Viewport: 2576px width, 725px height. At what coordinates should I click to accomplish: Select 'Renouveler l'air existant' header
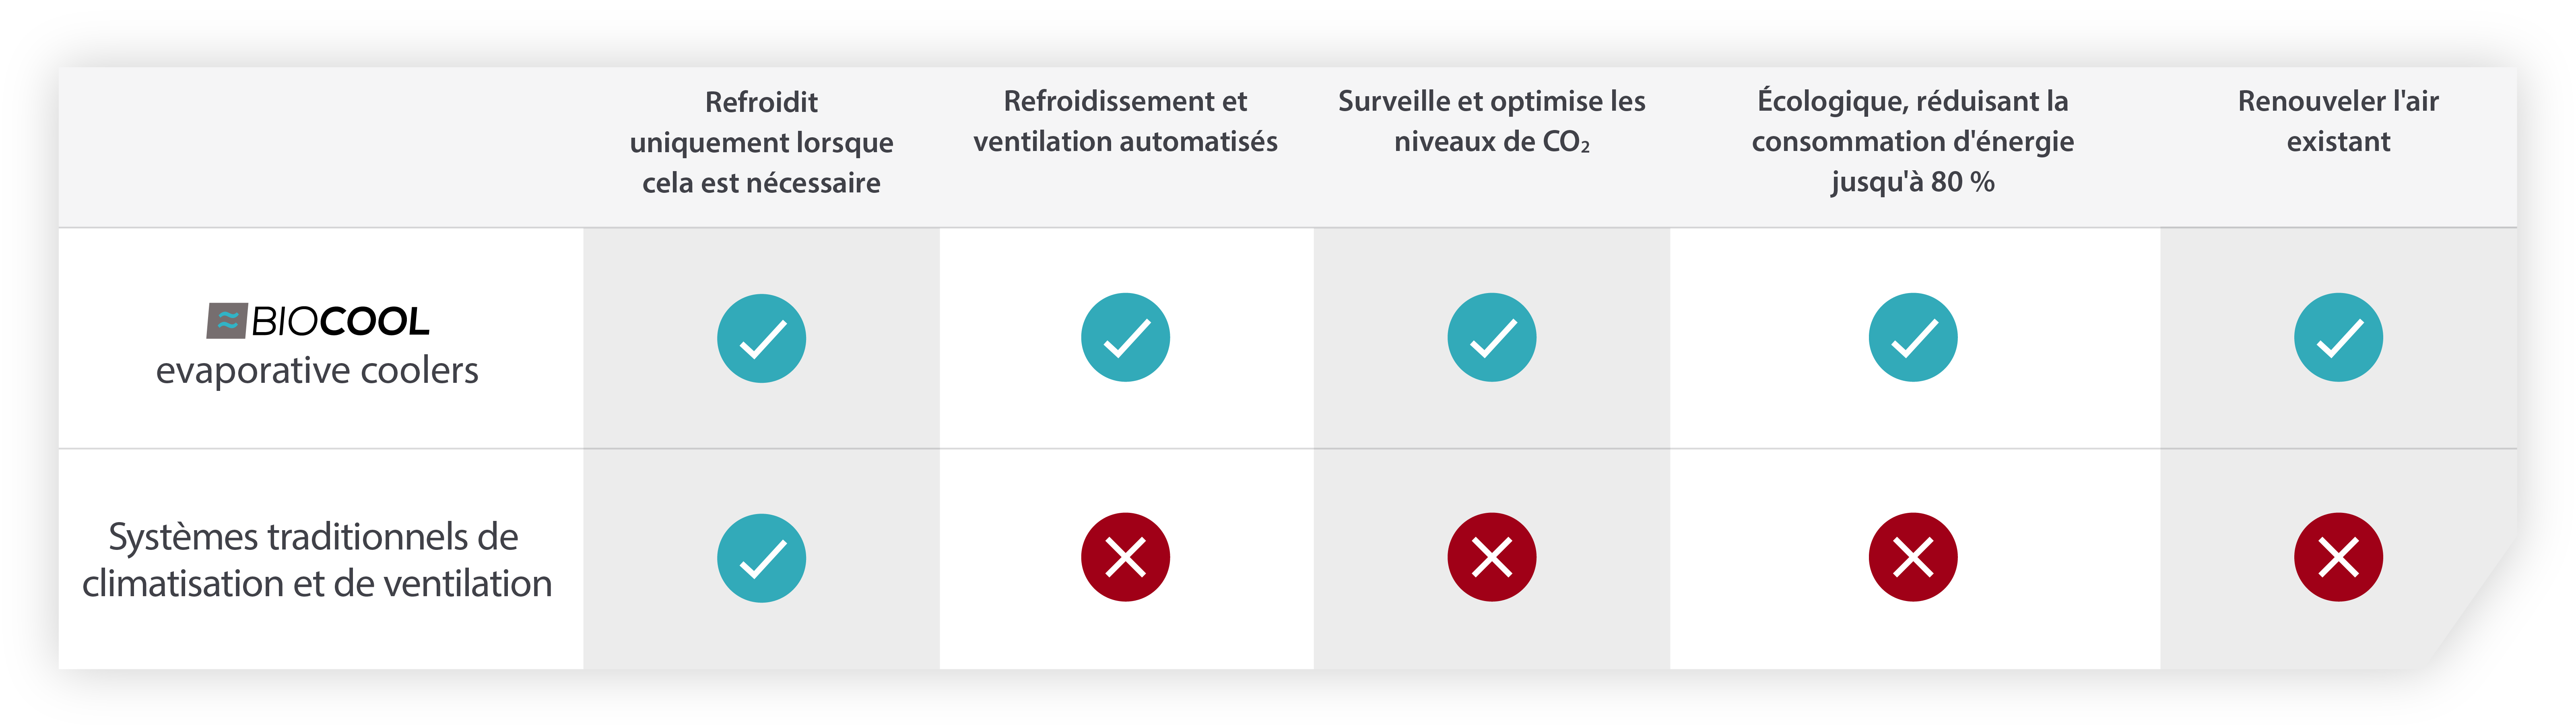coord(2338,121)
